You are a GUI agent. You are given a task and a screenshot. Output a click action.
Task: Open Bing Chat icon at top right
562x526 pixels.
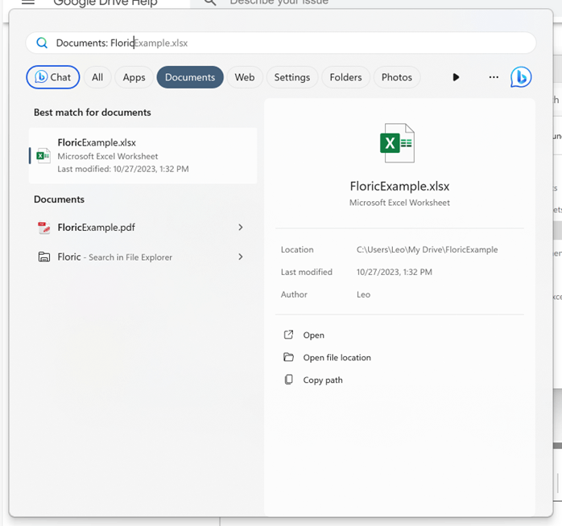521,77
